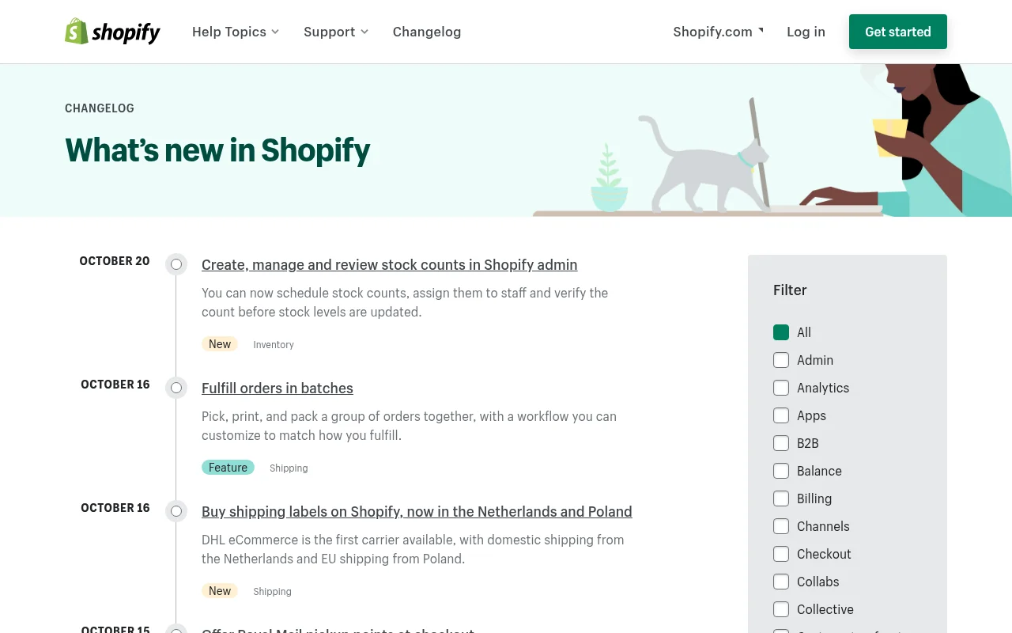Screen dimensions: 1012x633
Task: Open the stock counts changelog entry
Action: pyautogui.click(x=390, y=264)
